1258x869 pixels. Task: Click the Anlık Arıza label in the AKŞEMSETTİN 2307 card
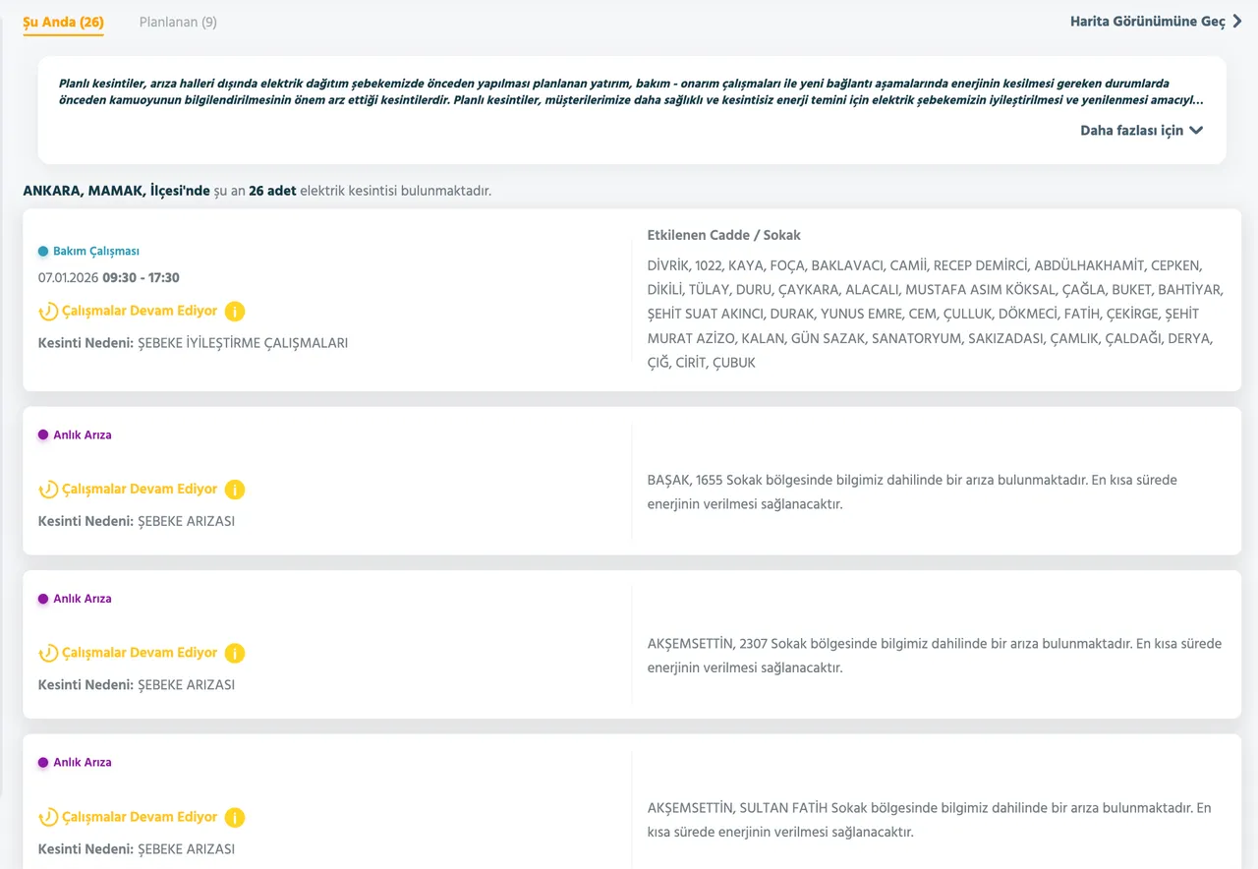82,599
